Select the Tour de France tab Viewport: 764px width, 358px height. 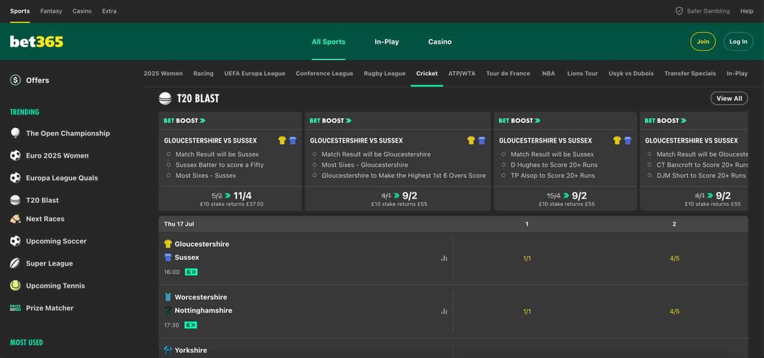click(x=508, y=73)
